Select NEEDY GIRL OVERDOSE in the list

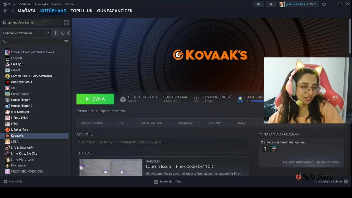click(27, 171)
